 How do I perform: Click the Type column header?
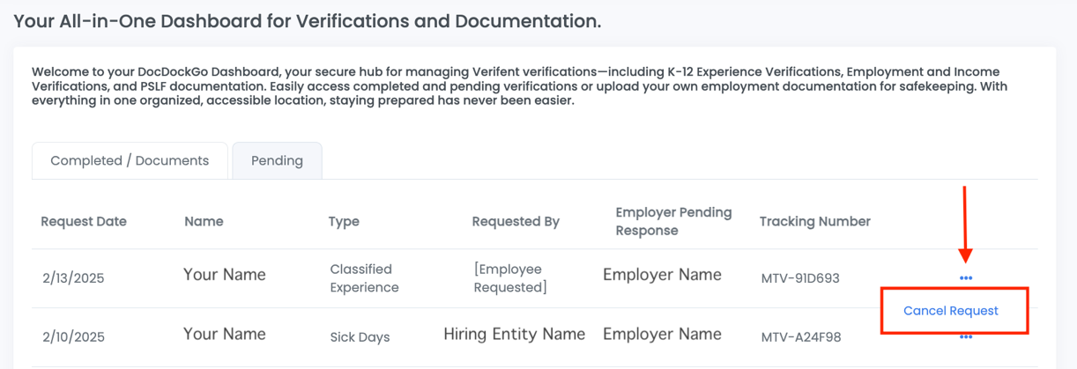[x=344, y=222]
